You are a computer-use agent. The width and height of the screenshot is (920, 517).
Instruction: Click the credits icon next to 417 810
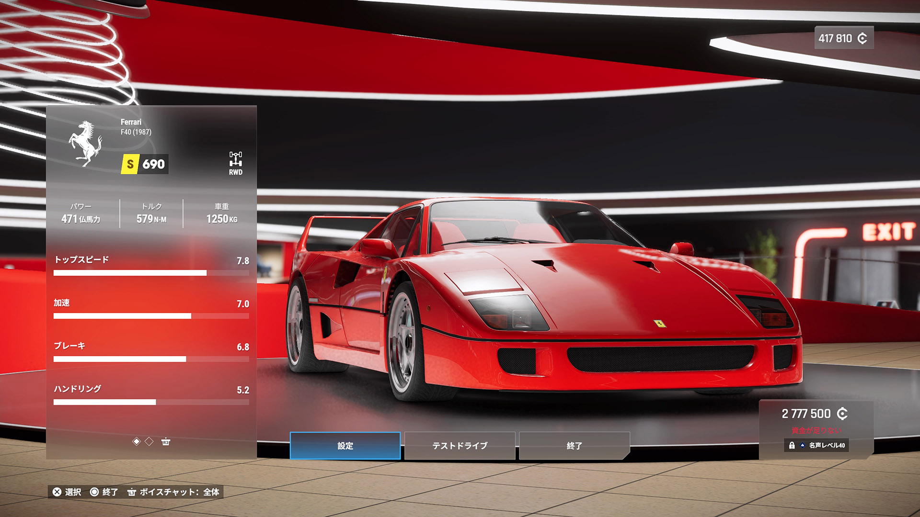pos(862,38)
